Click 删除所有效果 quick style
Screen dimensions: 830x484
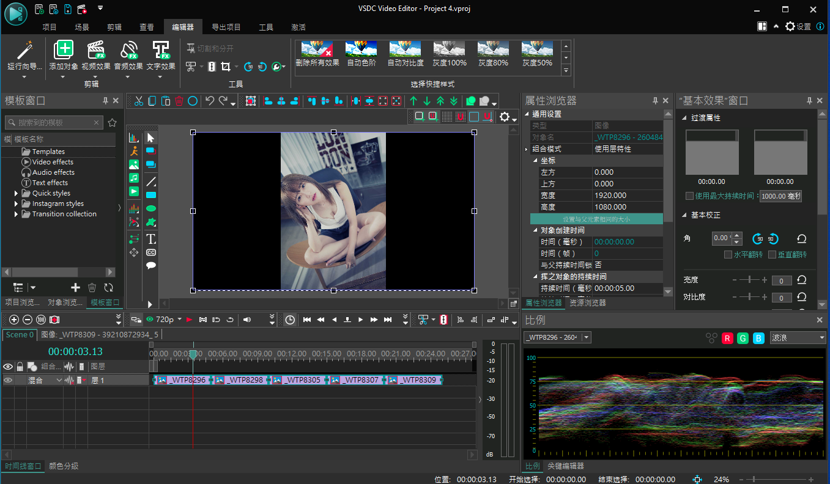tap(317, 54)
